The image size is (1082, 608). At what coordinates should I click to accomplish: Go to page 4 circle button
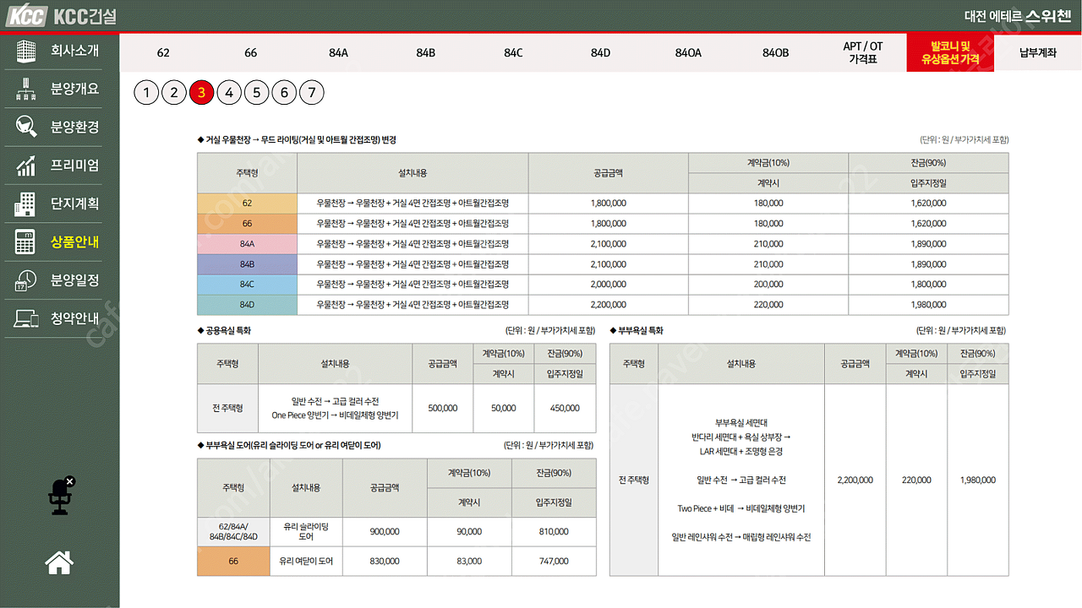[x=228, y=93]
